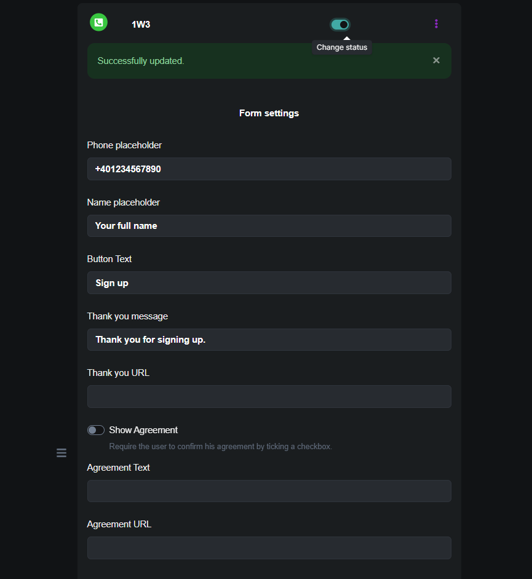Click the 1W3 widget title

[141, 25]
